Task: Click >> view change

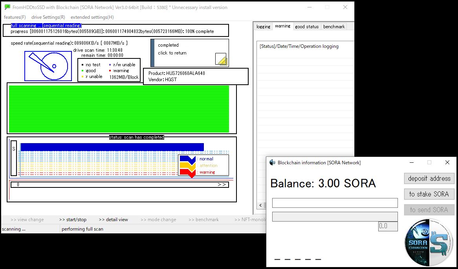Action: [27, 220]
